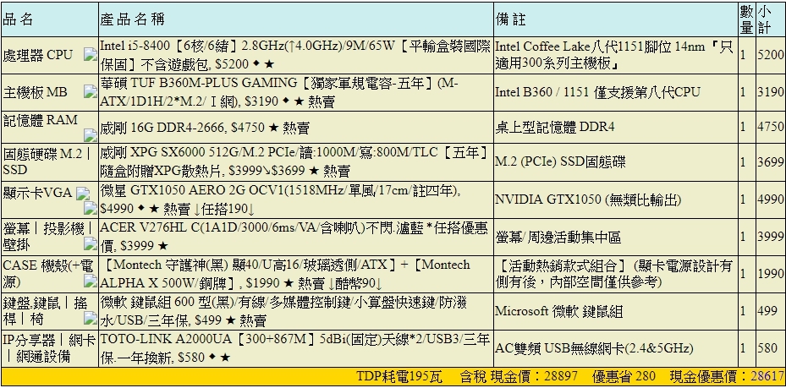Click the 4750 subtotal for the RAM
The width and height of the screenshot is (786, 388).
(x=771, y=128)
